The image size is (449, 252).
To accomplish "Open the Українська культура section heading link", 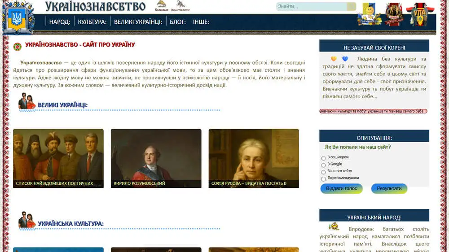I will 71,224.
